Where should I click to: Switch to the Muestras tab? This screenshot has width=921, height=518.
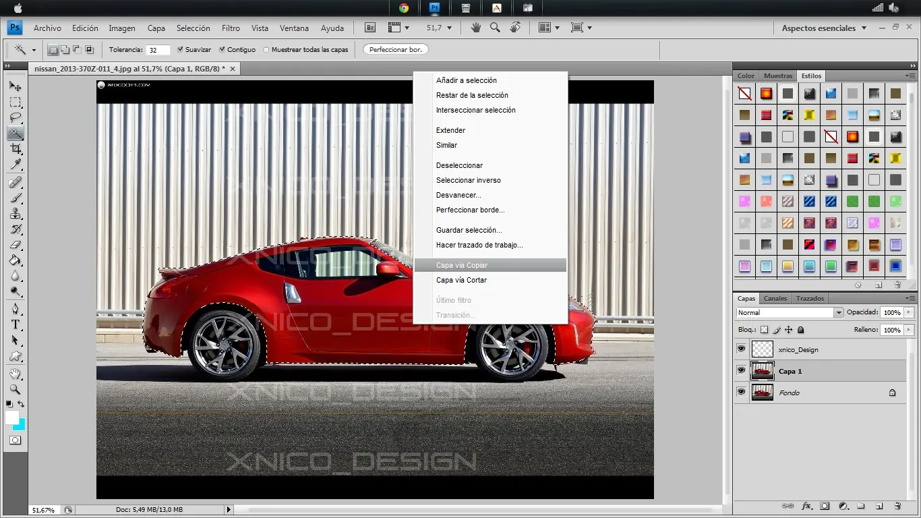[778, 76]
